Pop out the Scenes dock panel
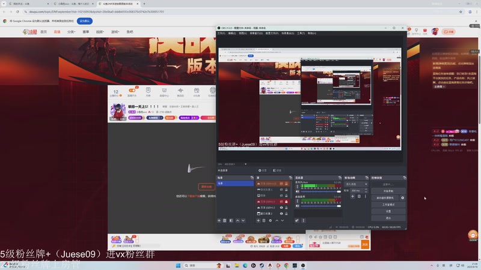The height and width of the screenshot is (270, 481). [x=252, y=178]
